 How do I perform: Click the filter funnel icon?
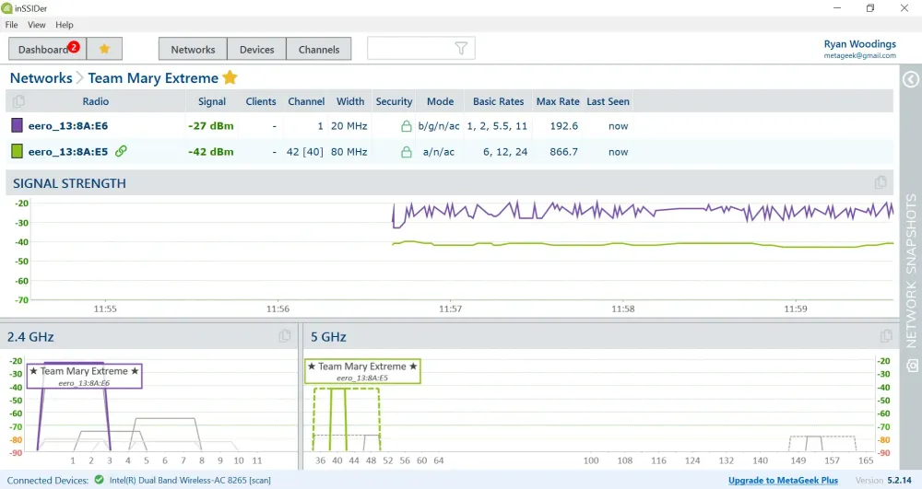coord(462,49)
